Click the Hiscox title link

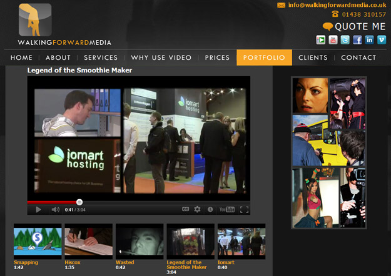click(73, 262)
